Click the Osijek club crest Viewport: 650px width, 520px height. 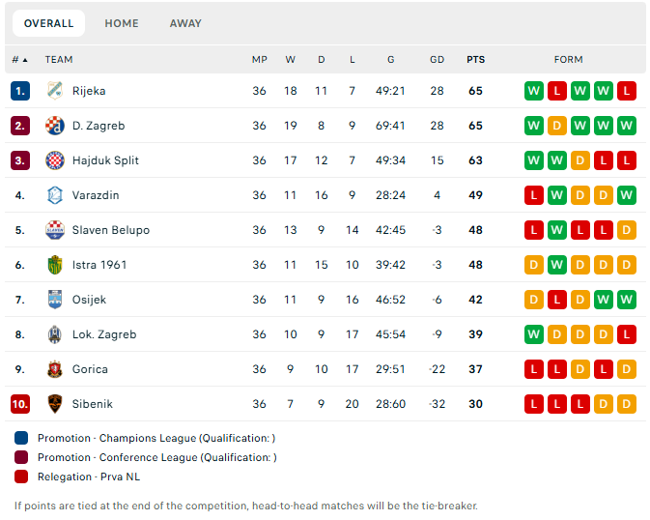click(x=55, y=300)
